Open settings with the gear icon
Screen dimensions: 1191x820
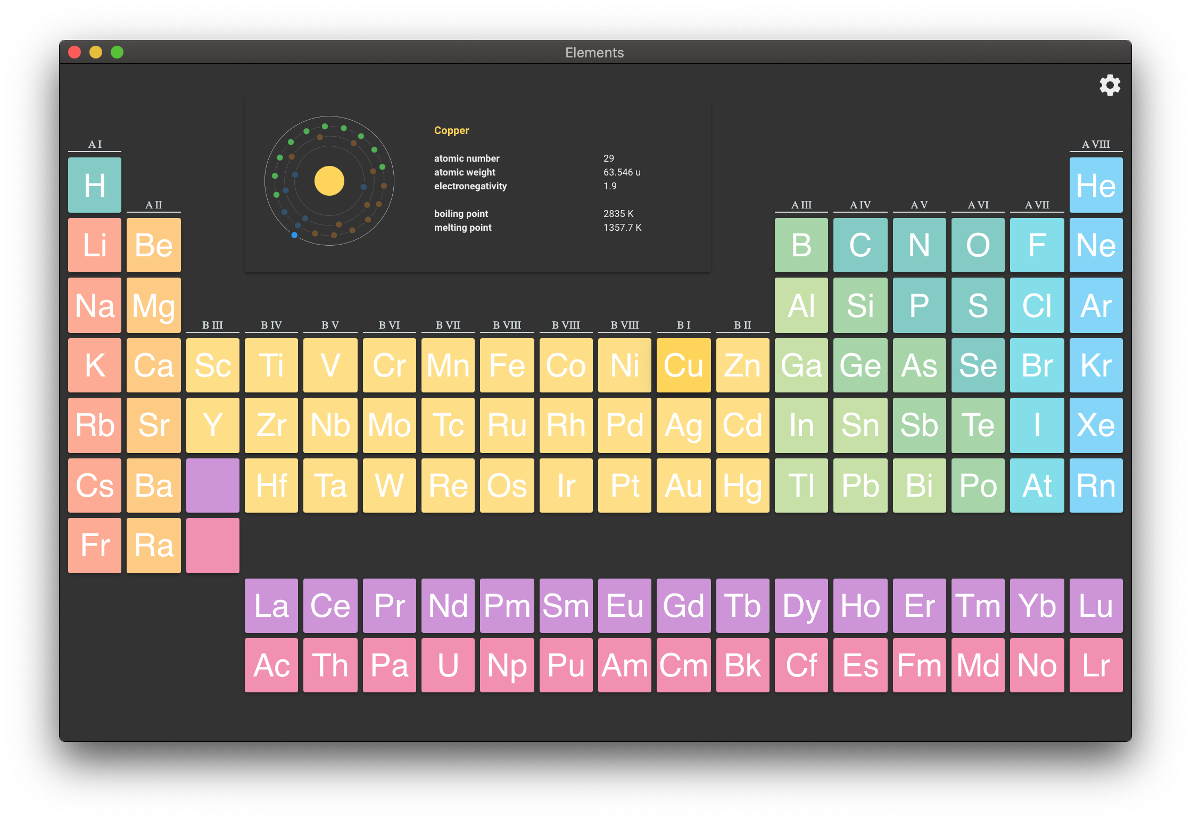pos(1110,85)
